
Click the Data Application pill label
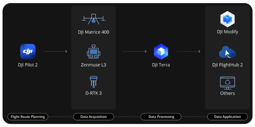(228, 117)
